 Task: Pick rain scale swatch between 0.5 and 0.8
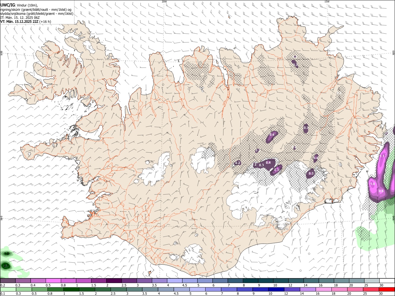pyautogui.click(x=39, y=289)
